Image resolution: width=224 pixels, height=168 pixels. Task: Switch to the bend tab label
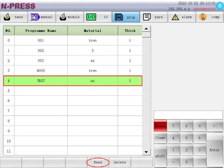(19, 17)
